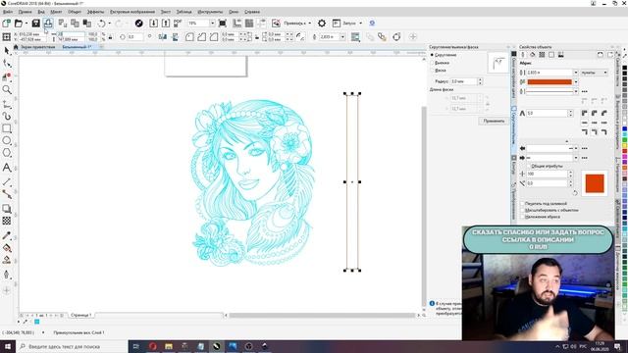Pick the green swatch in color palette

click(x=624, y=139)
